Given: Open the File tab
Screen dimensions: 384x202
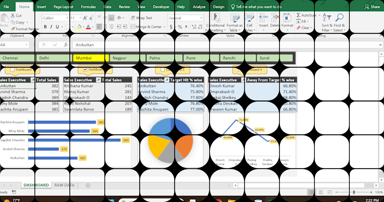Looking at the screenshot, I should pyautogui.click(x=6, y=7).
